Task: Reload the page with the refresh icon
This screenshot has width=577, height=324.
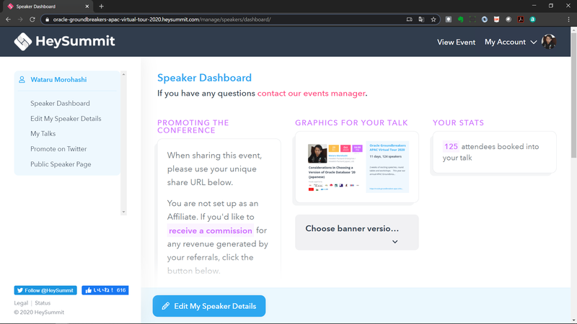Action: coord(32,19)
